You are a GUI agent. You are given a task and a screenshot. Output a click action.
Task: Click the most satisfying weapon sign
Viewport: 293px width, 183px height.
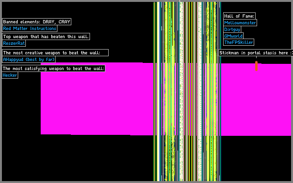(54, 69)
